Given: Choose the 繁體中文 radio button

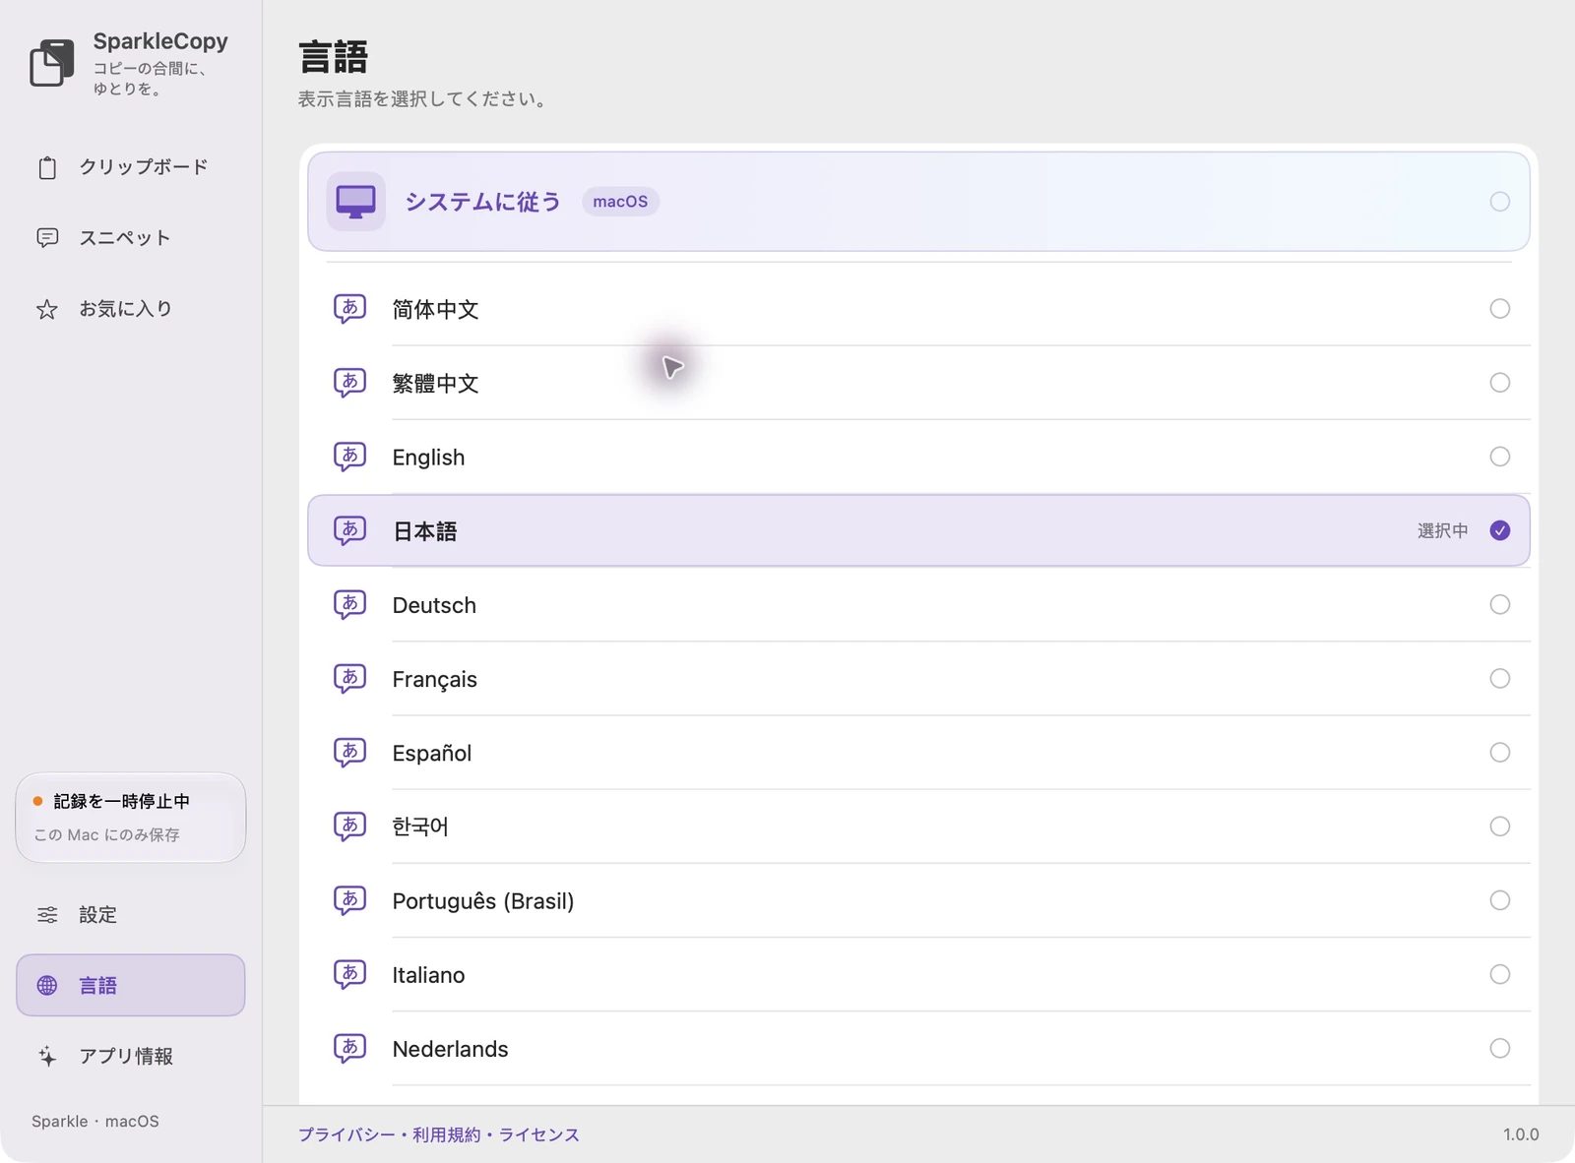Looking at the screenshot, I should (x=1499, y=383).
